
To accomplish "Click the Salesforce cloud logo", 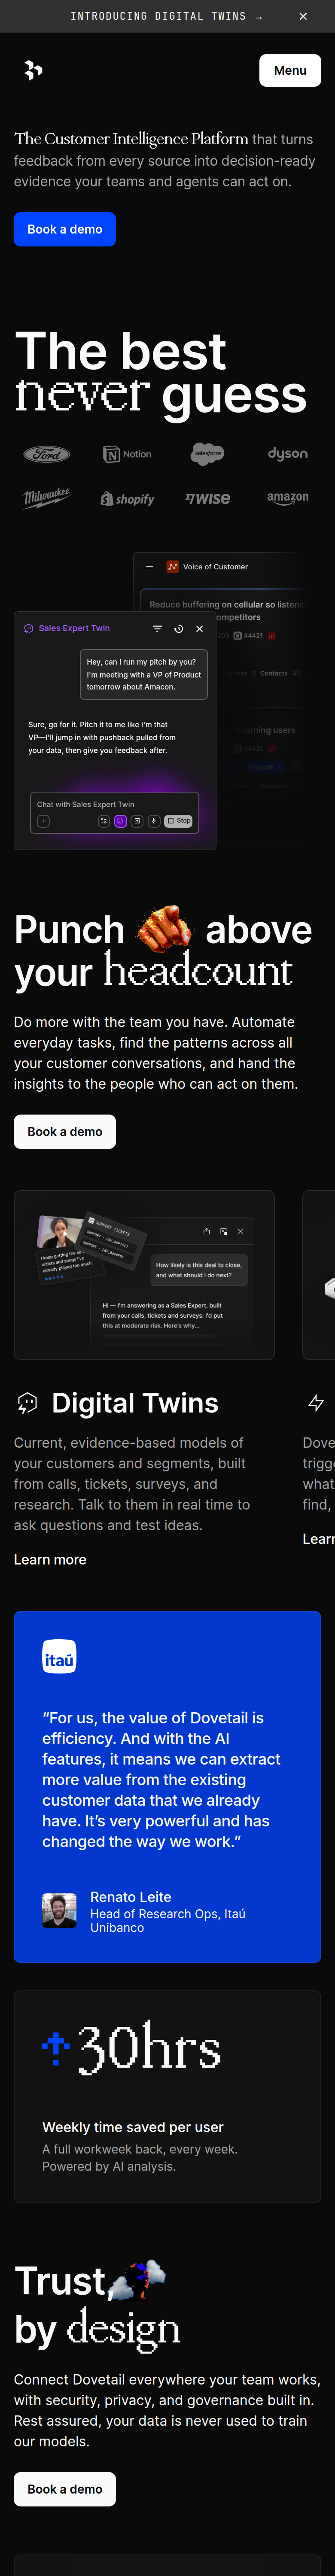I will point(208,454).
